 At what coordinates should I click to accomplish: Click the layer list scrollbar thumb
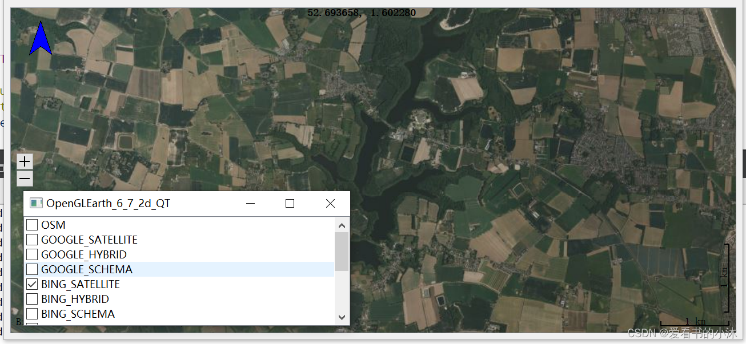tap(341, 251)
